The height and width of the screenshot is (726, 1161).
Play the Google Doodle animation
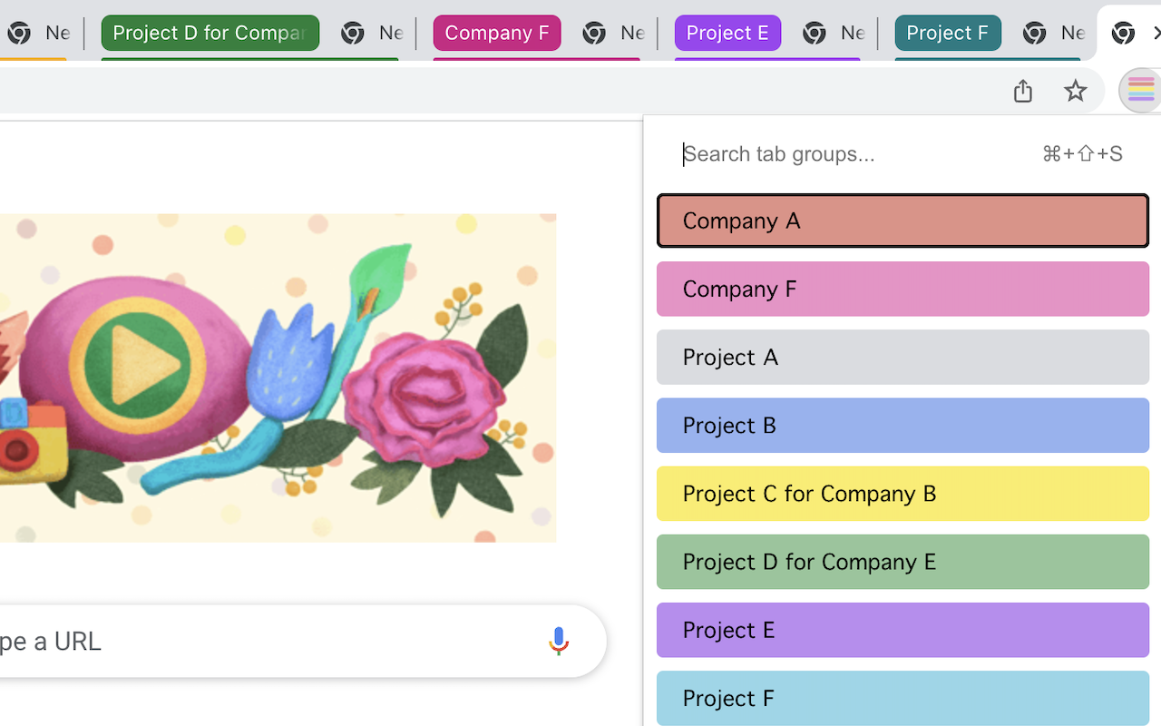138,365
